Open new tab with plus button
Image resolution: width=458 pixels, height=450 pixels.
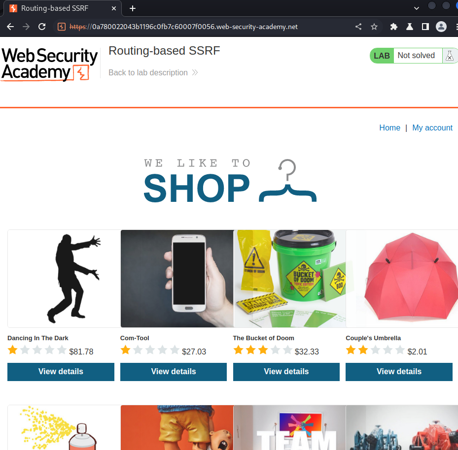coord(132,8)
